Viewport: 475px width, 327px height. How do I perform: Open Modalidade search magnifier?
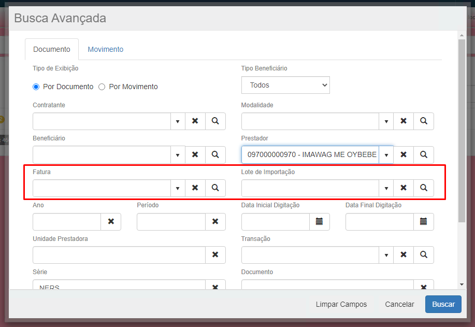coord(424,121)
